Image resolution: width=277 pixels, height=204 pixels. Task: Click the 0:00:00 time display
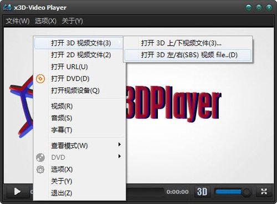tap(177, 192)
